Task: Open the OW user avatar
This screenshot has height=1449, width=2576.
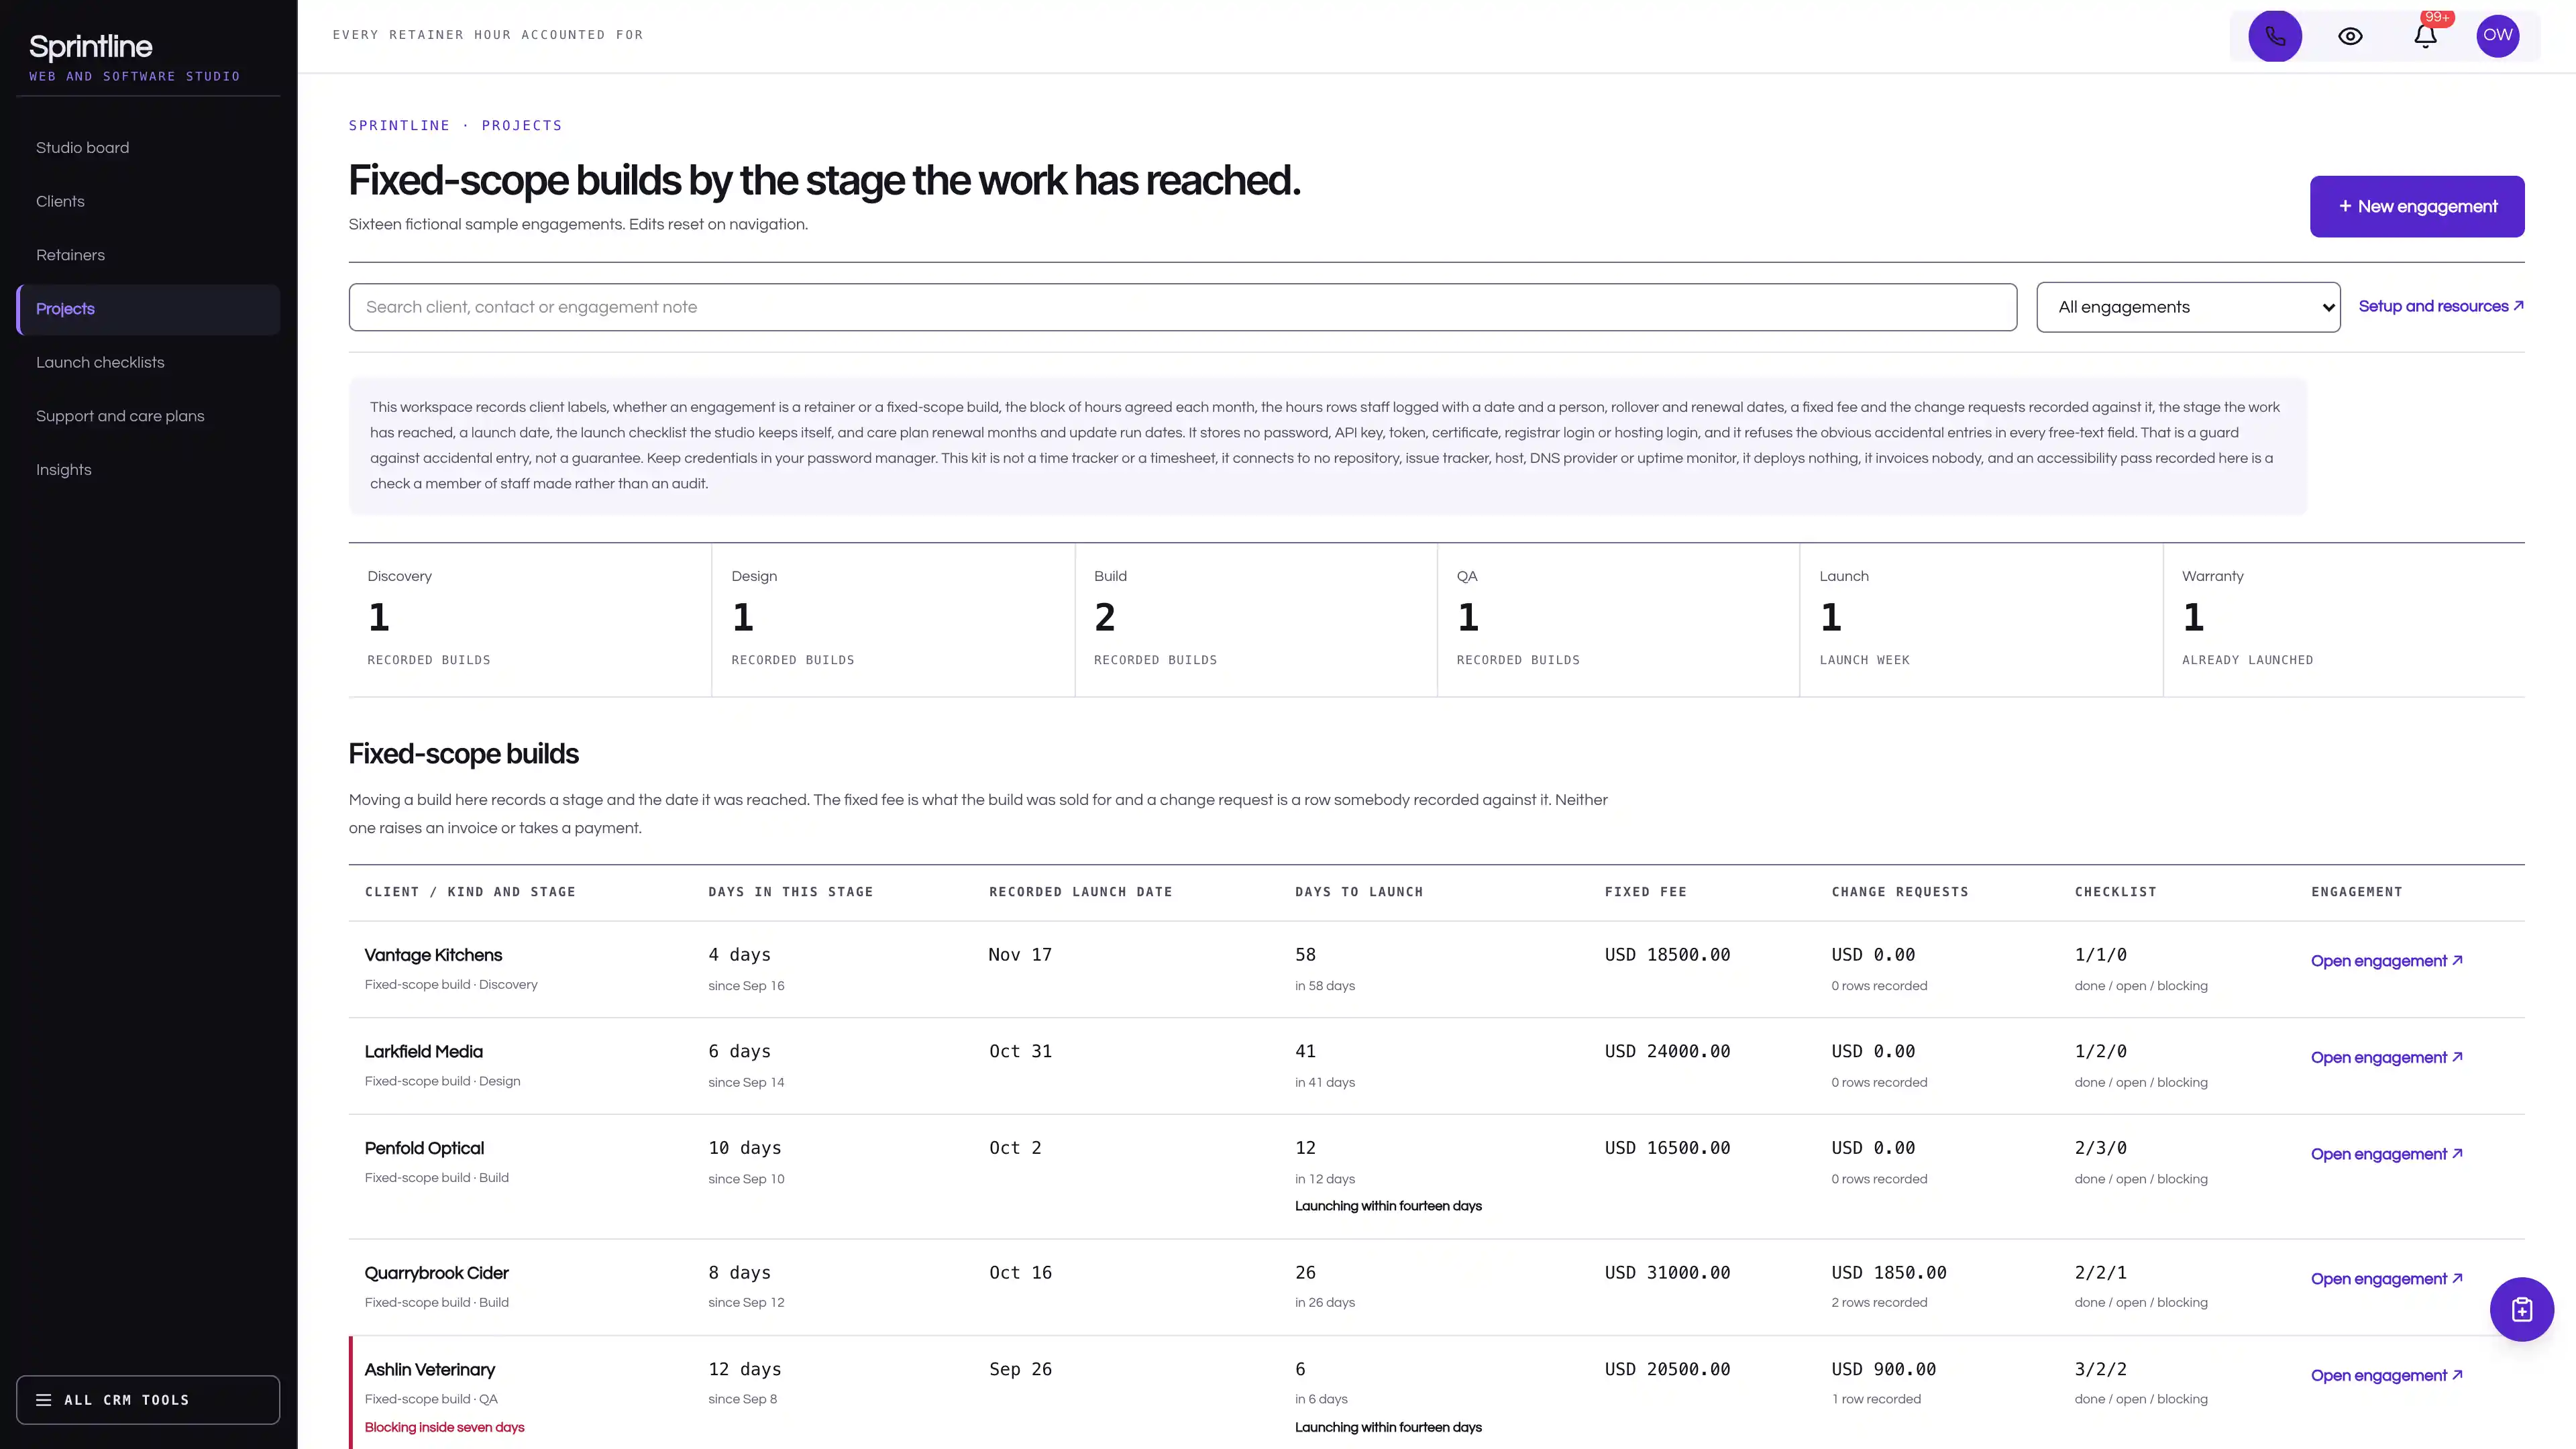Action: coord(2498,36)
